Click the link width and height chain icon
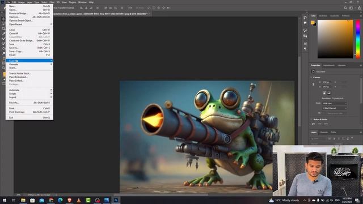The height and width of the screenshot is (204, 363). point(313,84)
